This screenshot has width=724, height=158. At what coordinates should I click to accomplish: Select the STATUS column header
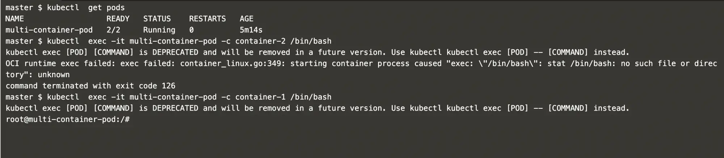click(157, 19)
